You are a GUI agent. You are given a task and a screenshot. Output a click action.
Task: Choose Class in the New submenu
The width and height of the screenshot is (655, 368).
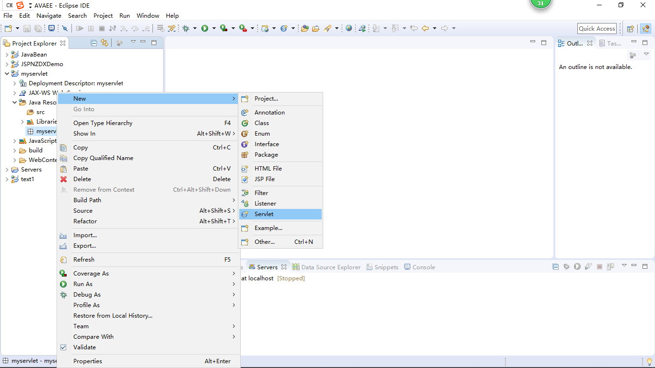pyautogui.click(x=281, y=123)
